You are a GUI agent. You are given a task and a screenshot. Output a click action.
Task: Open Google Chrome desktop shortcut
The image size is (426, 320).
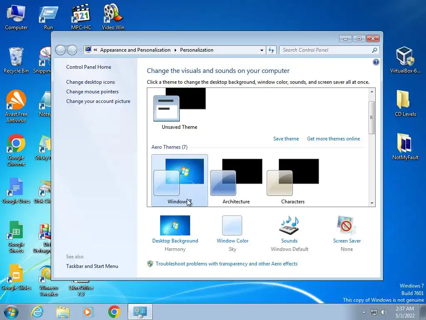click(16, 150)
